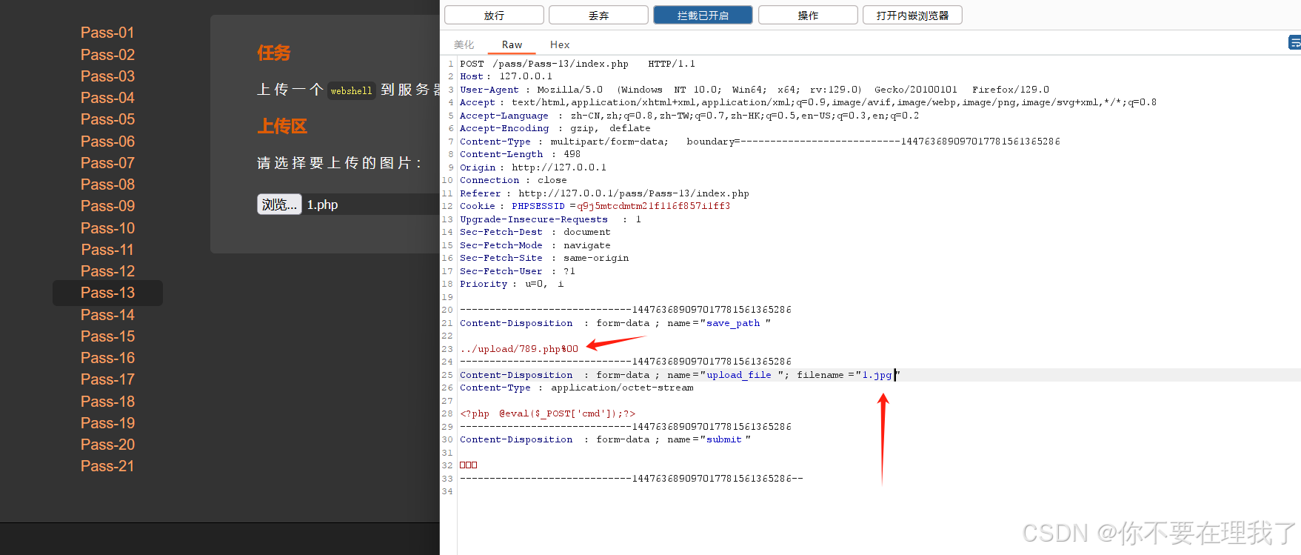Click the Connection close header line

pos(513,180)
